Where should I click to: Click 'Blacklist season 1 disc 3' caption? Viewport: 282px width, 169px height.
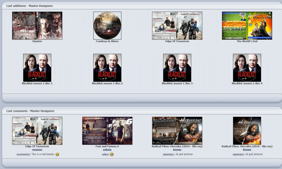177,84
